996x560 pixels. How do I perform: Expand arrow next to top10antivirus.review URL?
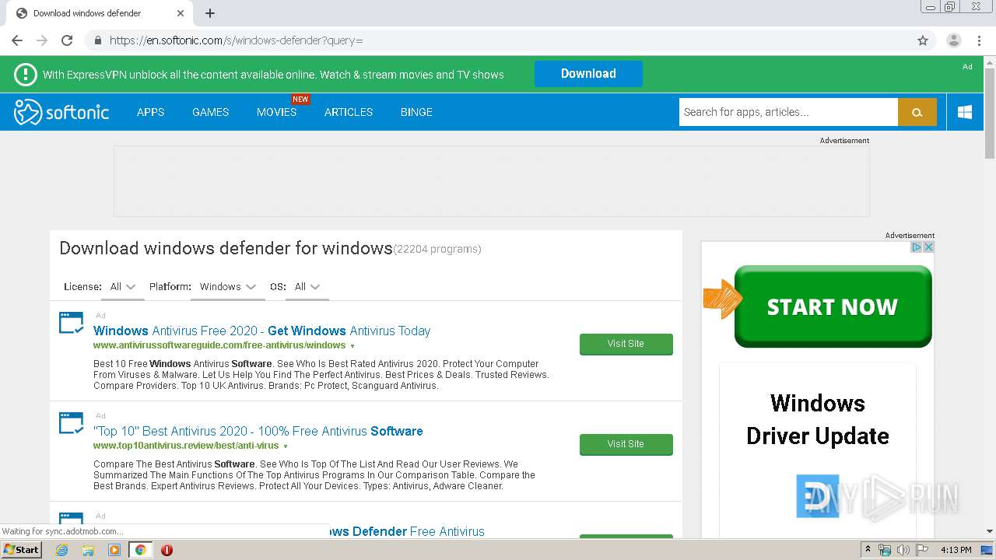coord(286,446)
